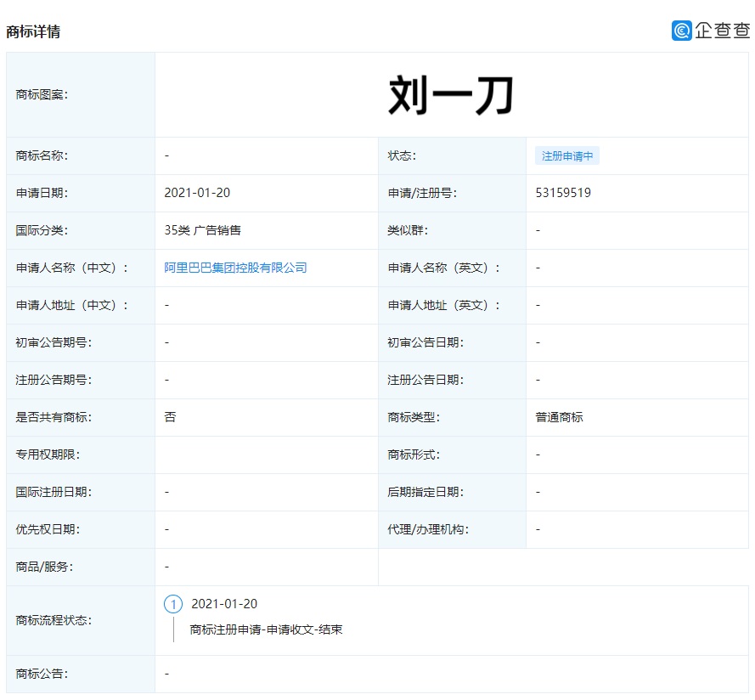Click the 申请人地址（英文） label
This screenshot has height=700, width=755.
[444, 306]
